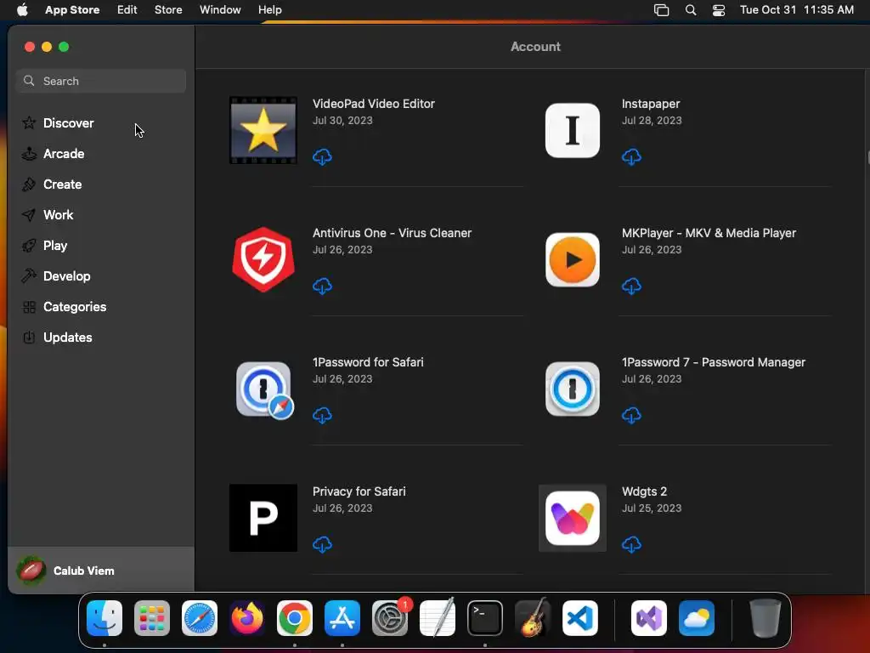The image size is (870, 653).
Task: Click the App Store search field
Action: point(101,81)
